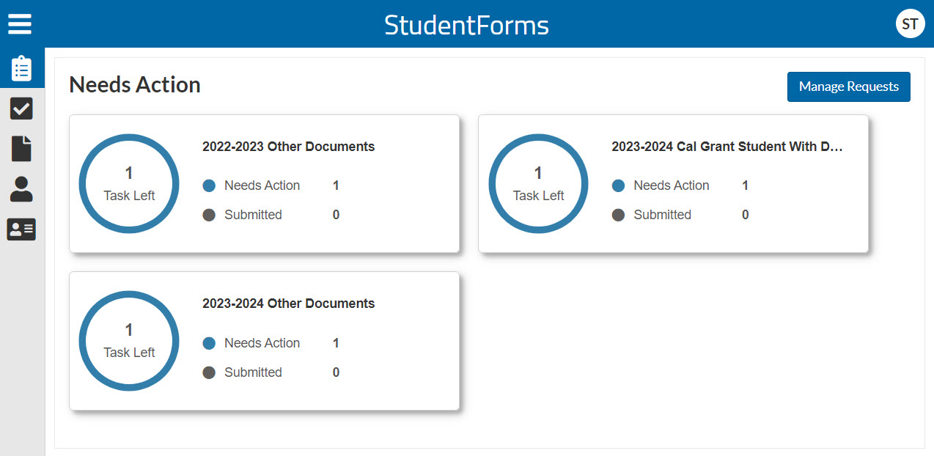Click the ST user avatar

point(910,24)
